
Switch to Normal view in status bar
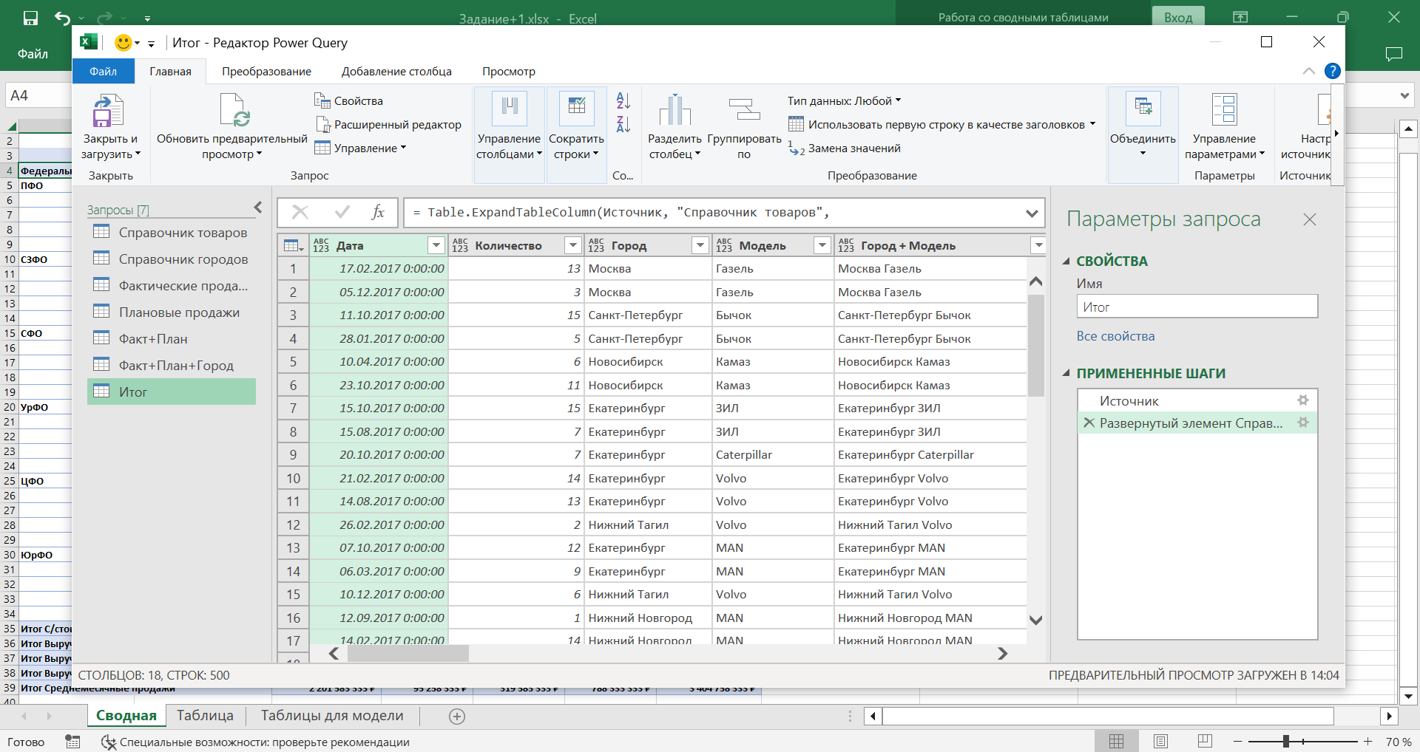(x=1116, y=741)
